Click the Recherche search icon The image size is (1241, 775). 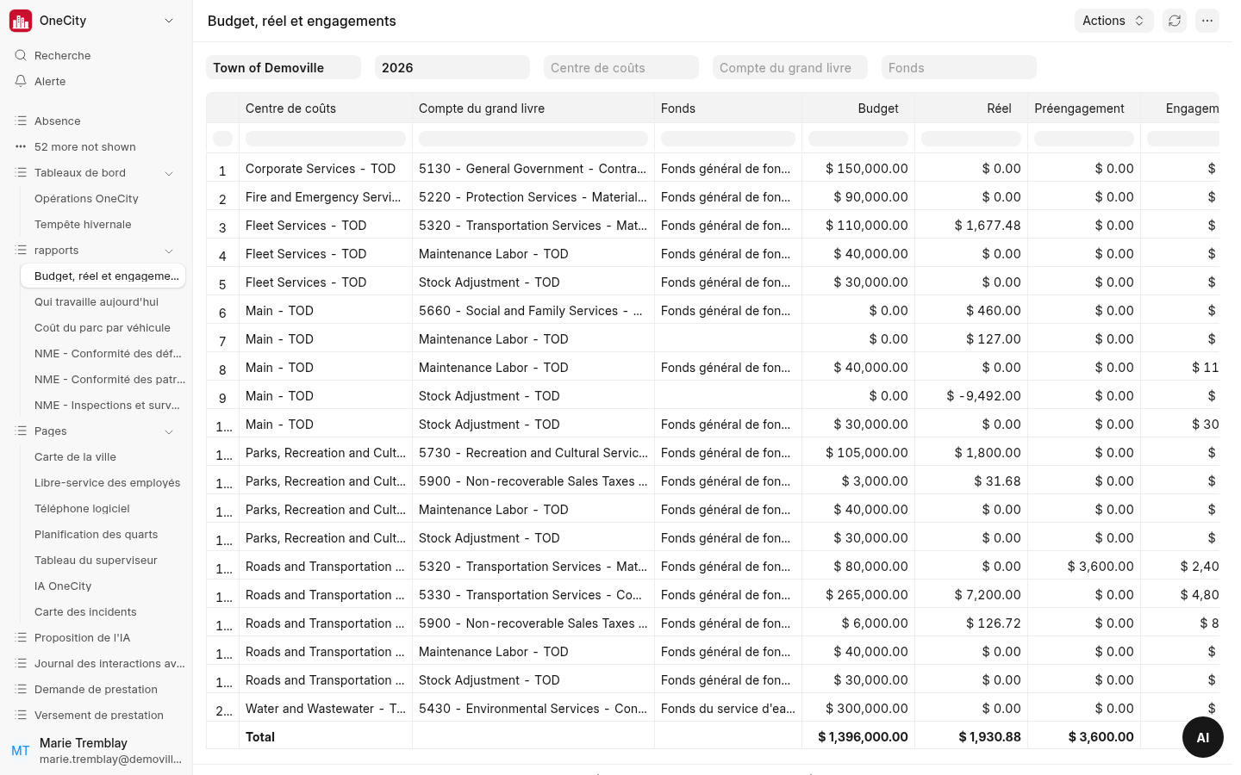click(x=21, y=55)
